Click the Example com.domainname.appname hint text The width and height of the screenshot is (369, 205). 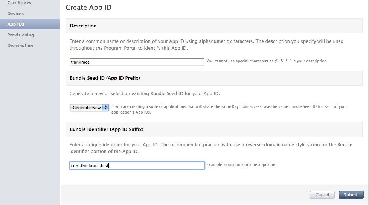[x=241, y=165]
